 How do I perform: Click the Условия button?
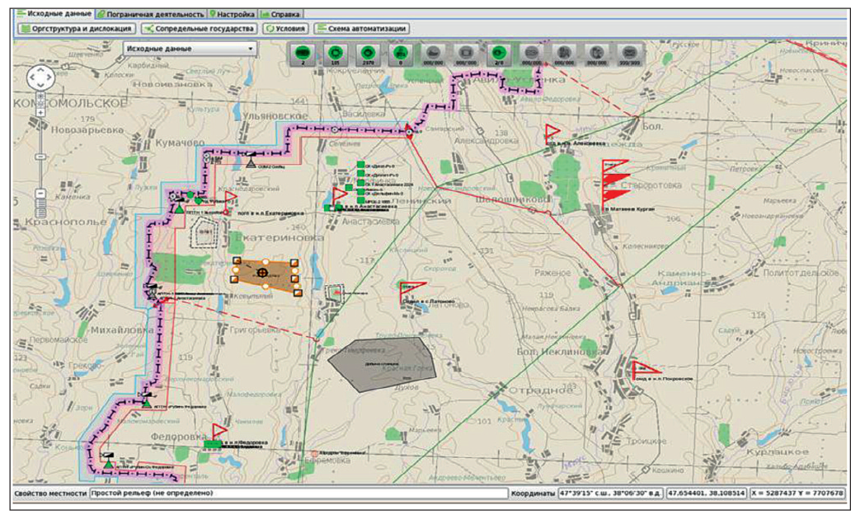[285, 29]
